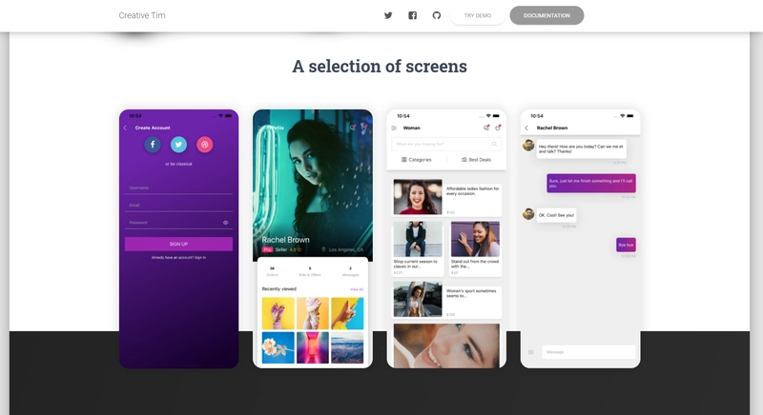
Task: Tap the Facebook sign-up circle icon
Action: [153, 144]
